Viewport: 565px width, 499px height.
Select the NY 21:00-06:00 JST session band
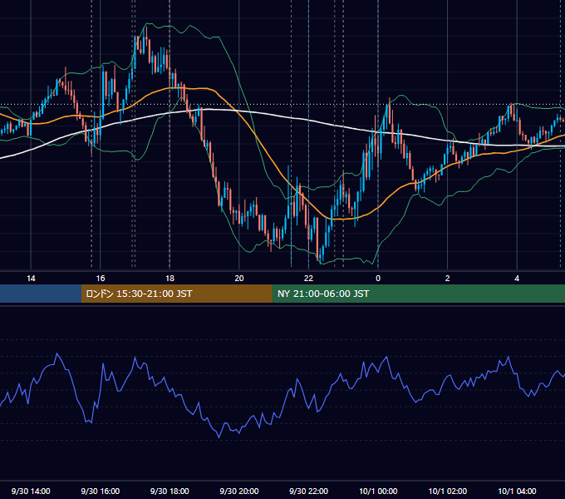(418, 294)
